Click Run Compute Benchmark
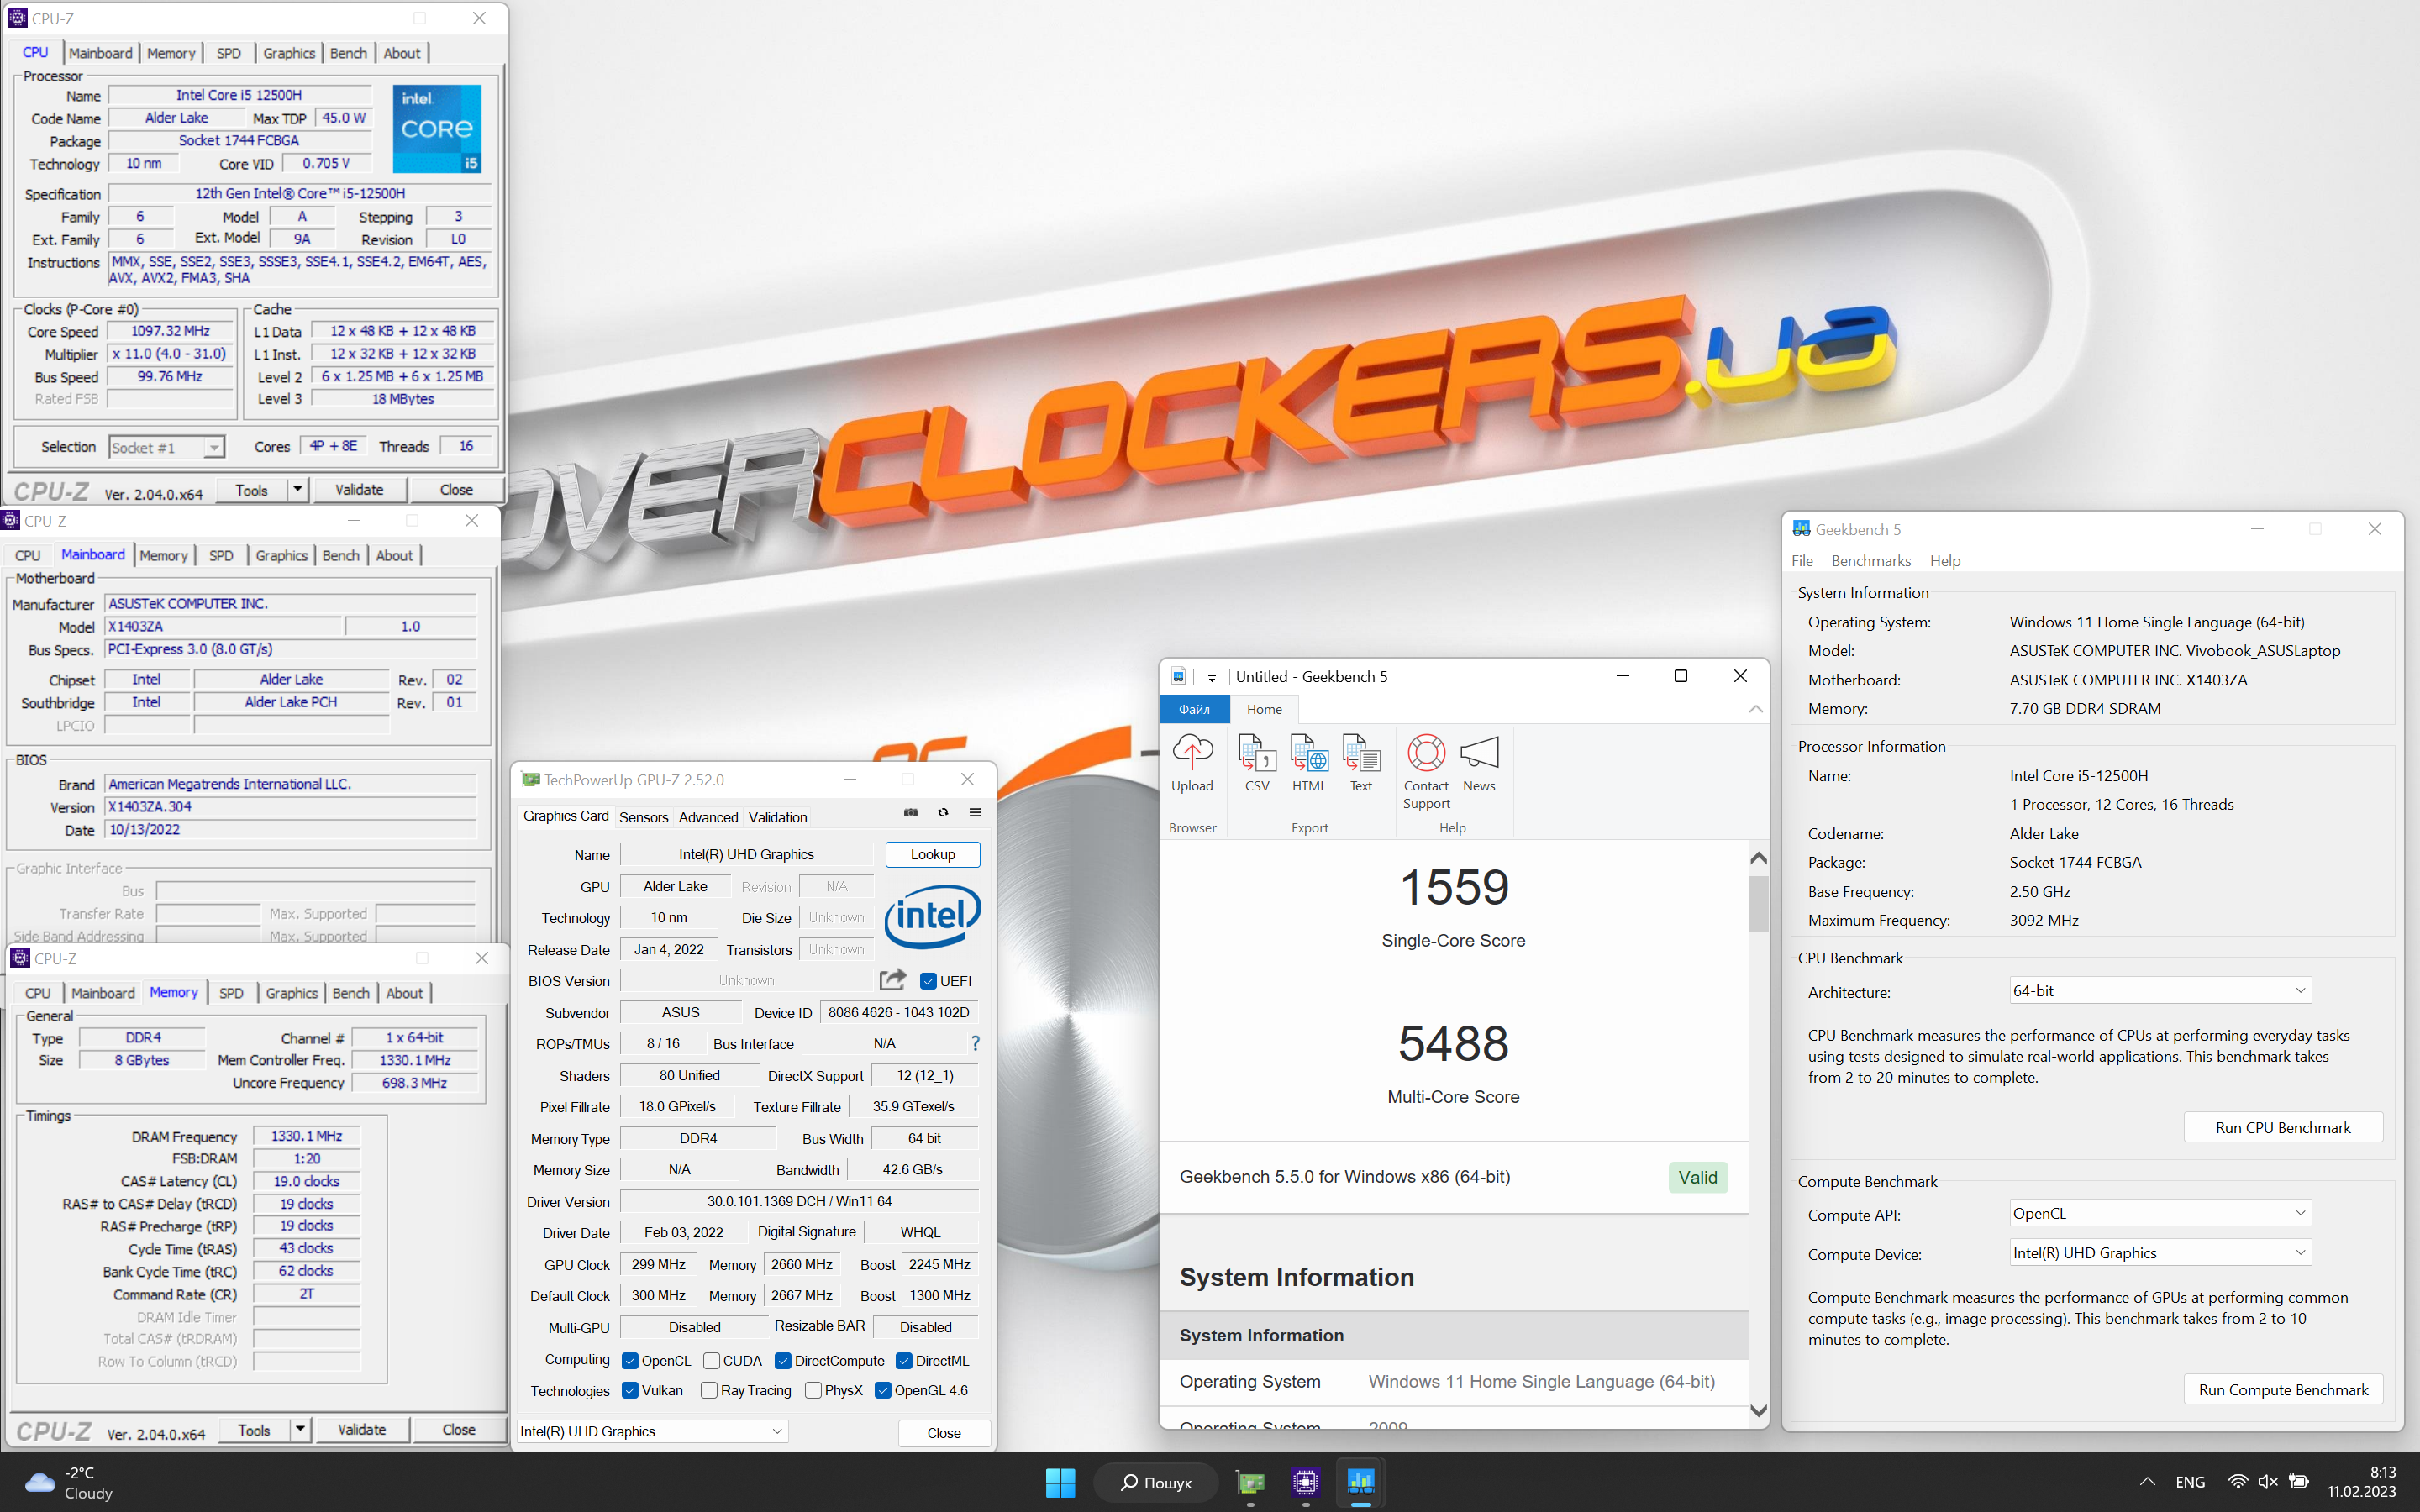Image resolution: width=2420 pixels, height=1512 pixels. (2283, 1389)
